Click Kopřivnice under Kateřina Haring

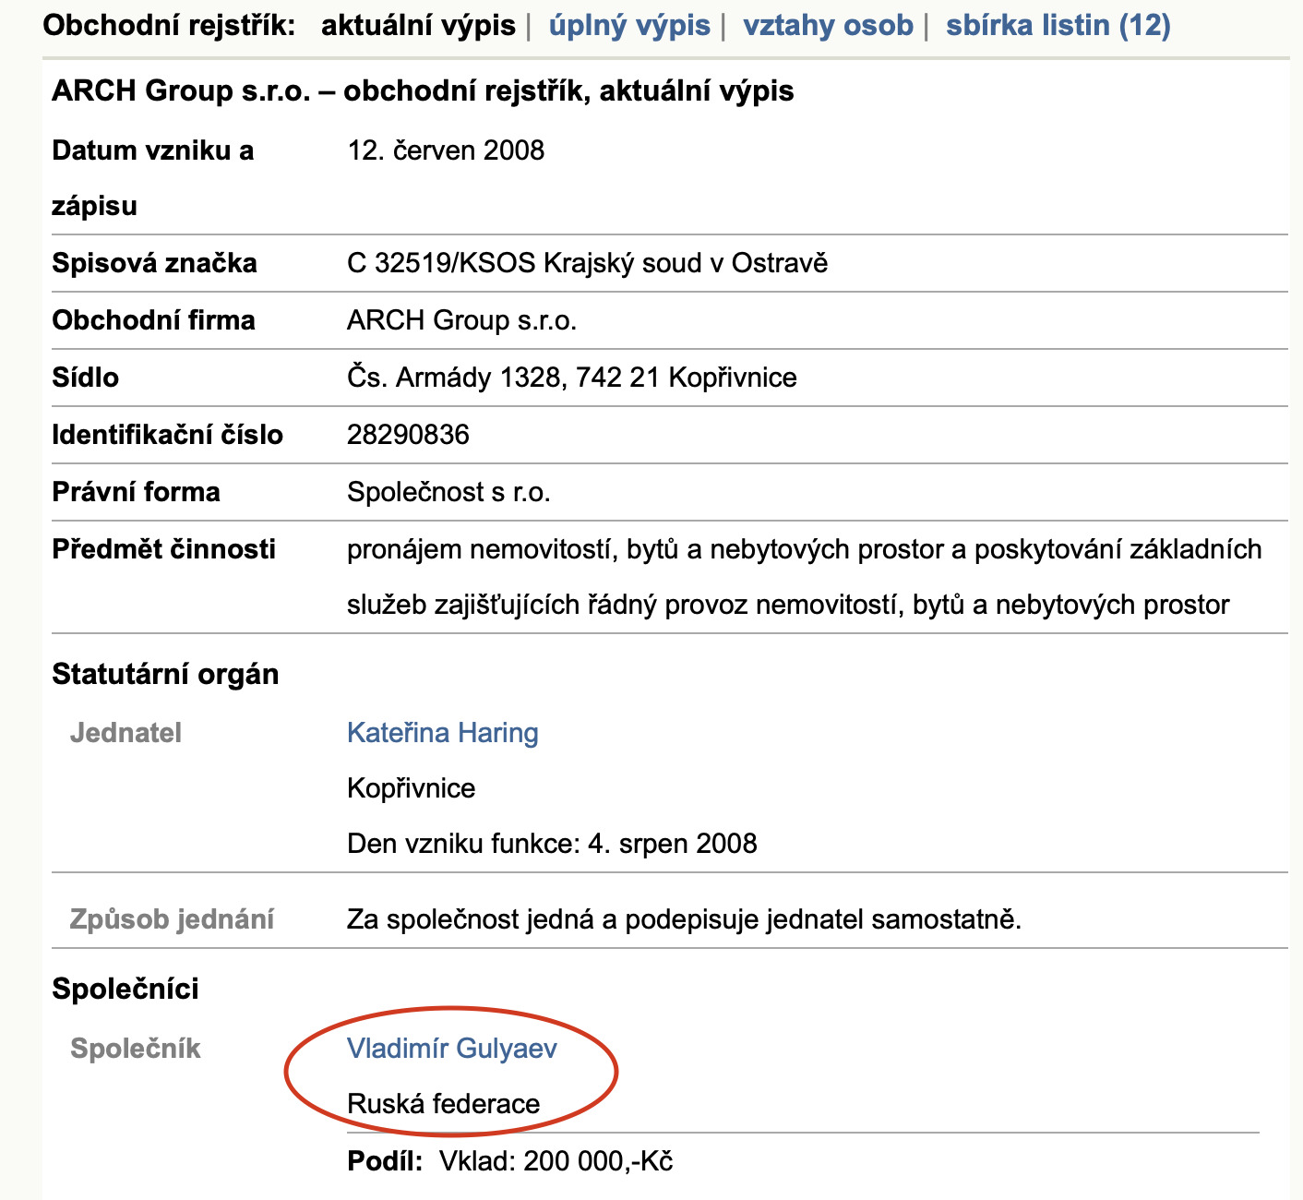pyautogui.click(x=411, y=788)
